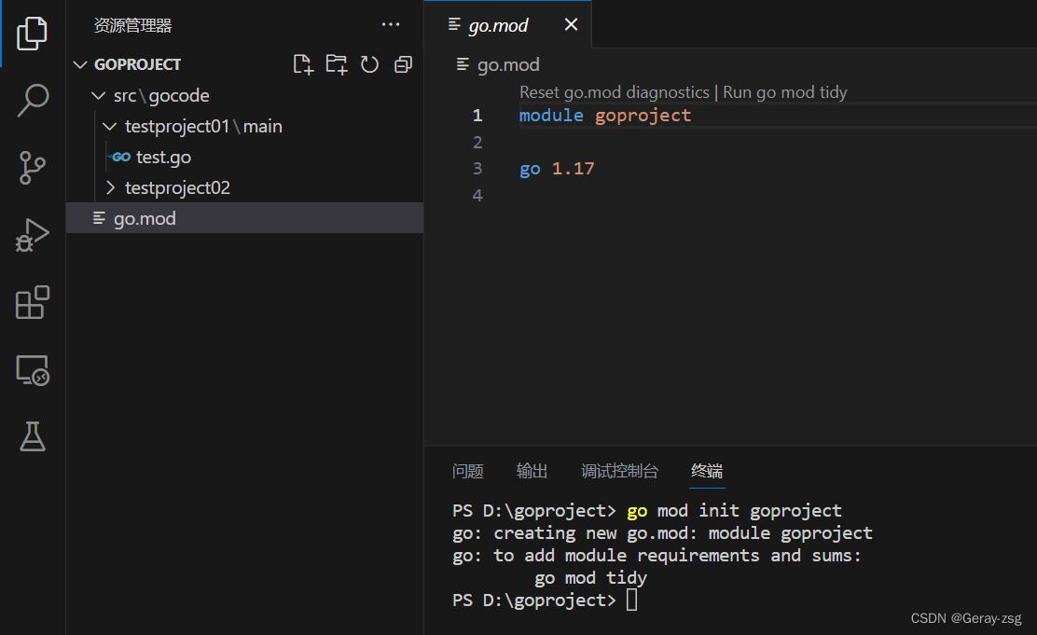Open the Extensions view
Image resolution: width=1037 pixels, height=635 pixels.
pyautogui.click(x=32, y=302)
